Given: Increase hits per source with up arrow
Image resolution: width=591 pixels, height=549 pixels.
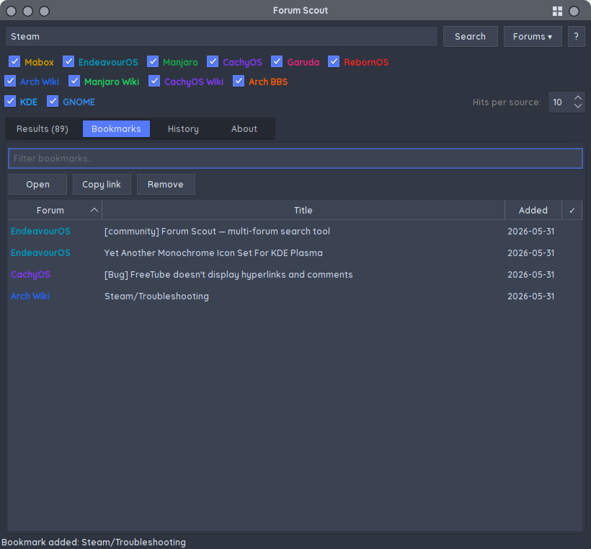Looking at the screenshot, I should (577, 97).
